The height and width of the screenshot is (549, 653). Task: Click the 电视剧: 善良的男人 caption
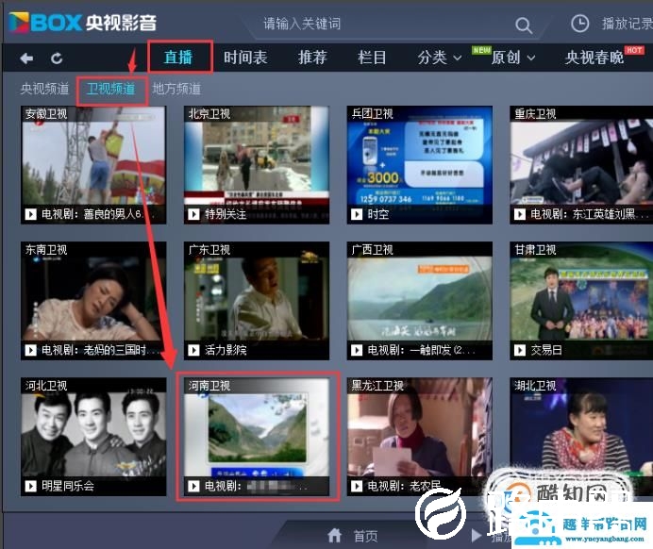(x=97, y=214)
